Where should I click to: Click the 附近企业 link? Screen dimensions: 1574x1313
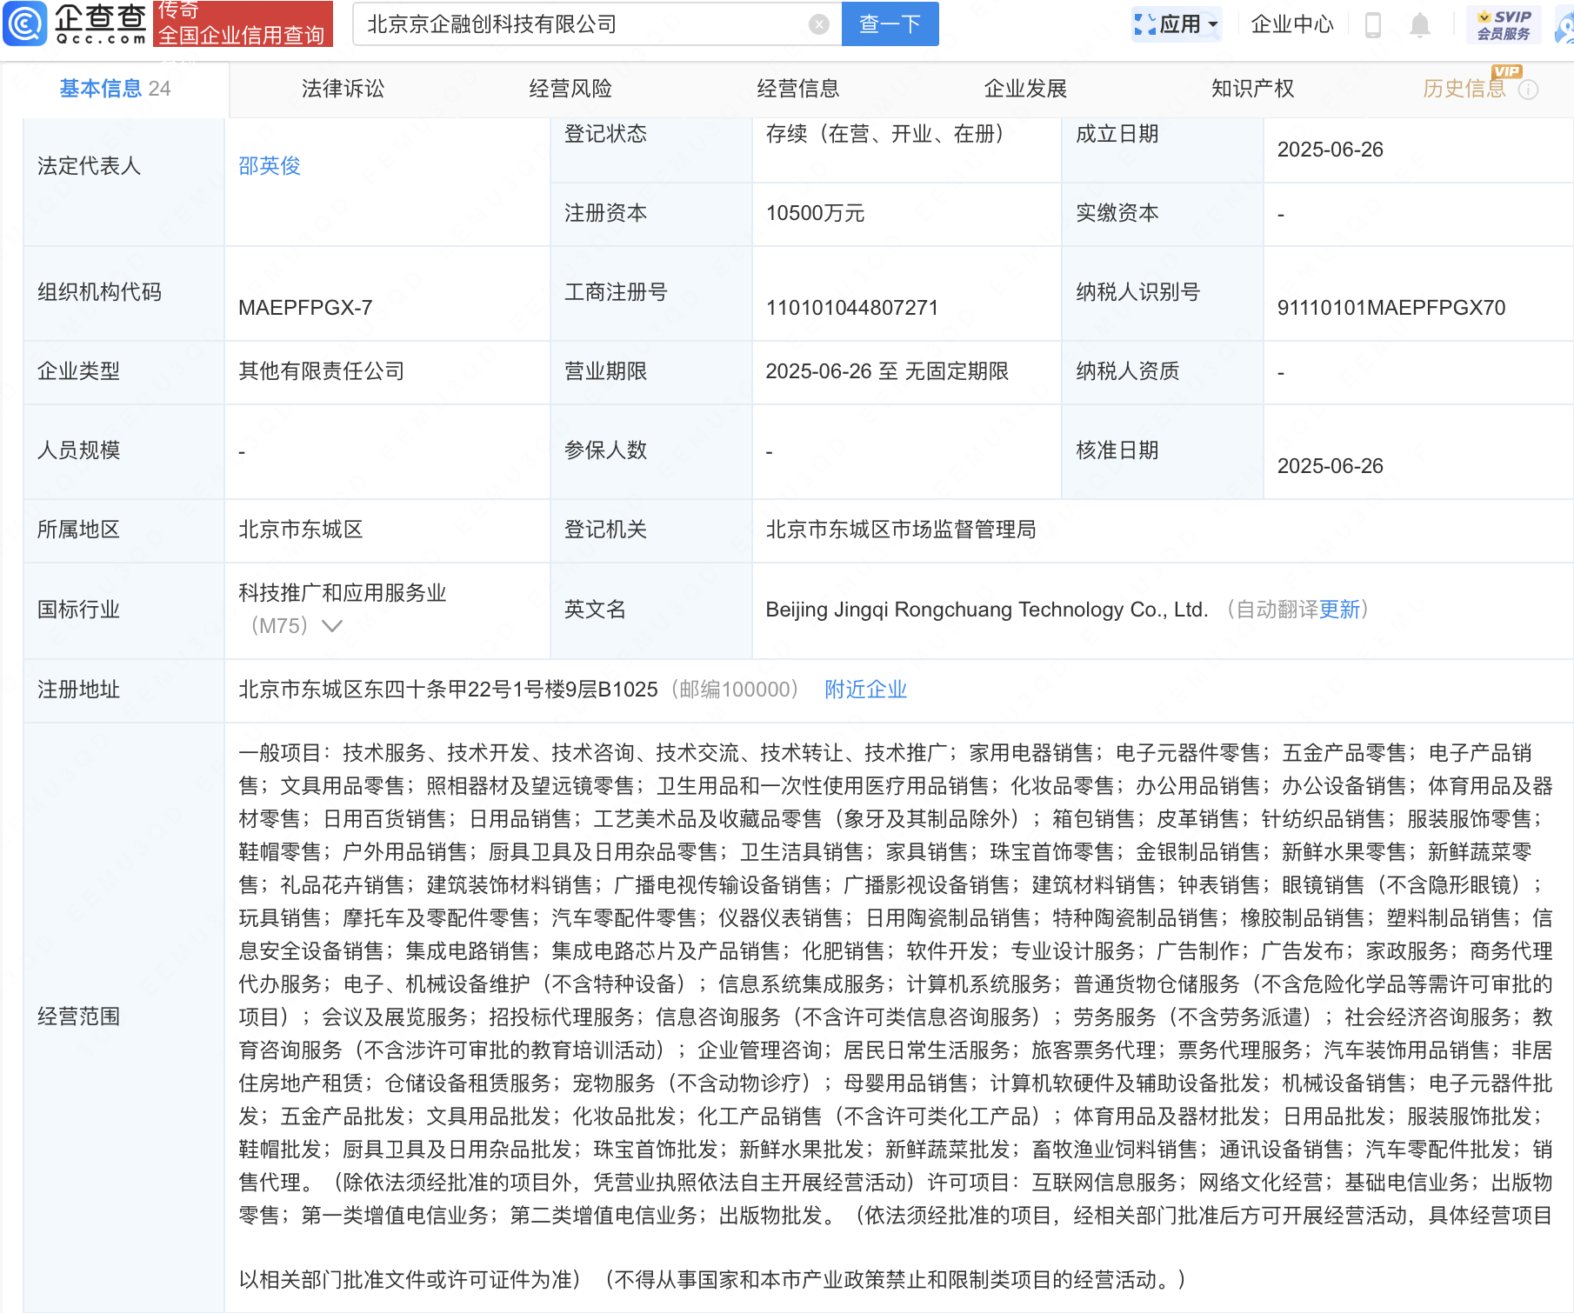tap(865, 690)
